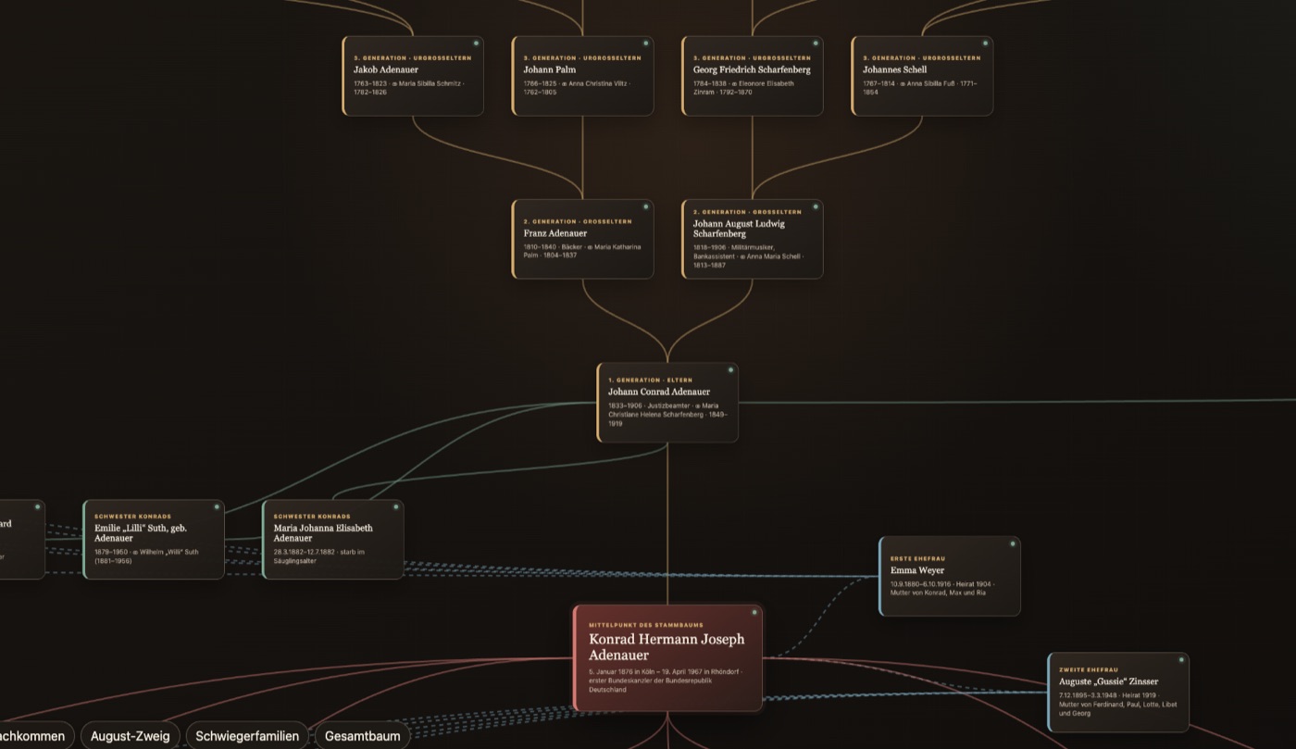Image resolution: width=1296 pixels, height=749 pixels.
Task: Click the dot on Emilie "Lilli" Suth's card
Action: (x=217, y=507)
